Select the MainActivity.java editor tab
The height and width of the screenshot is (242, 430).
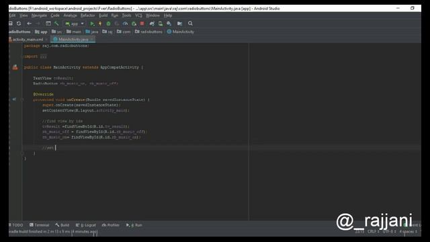click(x=73, y=40)
